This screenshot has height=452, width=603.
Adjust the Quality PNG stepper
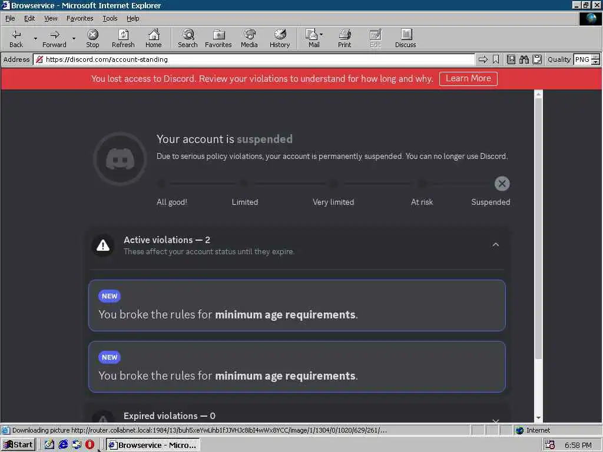pos(596,59)
